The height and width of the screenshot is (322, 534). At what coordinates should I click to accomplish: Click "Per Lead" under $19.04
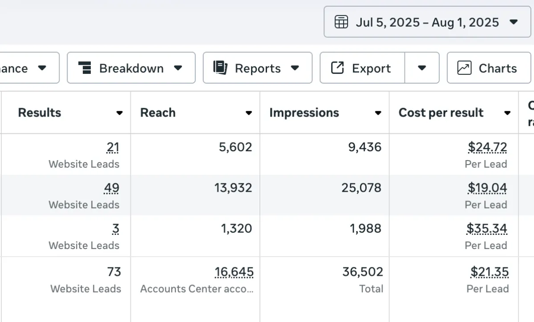click(x=486, y=205)
